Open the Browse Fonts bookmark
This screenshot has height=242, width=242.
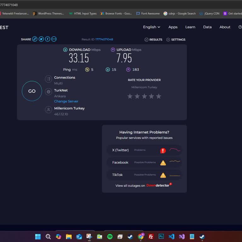click(116, 14)
